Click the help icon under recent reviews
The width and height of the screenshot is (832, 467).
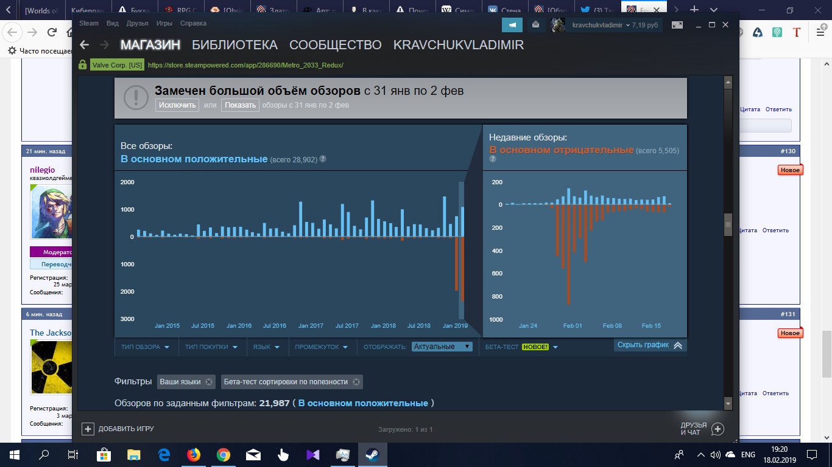[x=493, y=159]
